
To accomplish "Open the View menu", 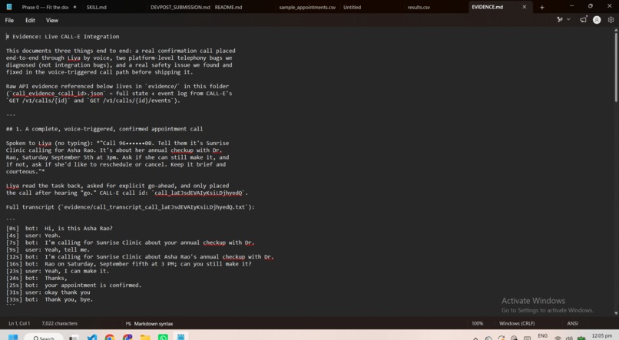I will [51, 20].
